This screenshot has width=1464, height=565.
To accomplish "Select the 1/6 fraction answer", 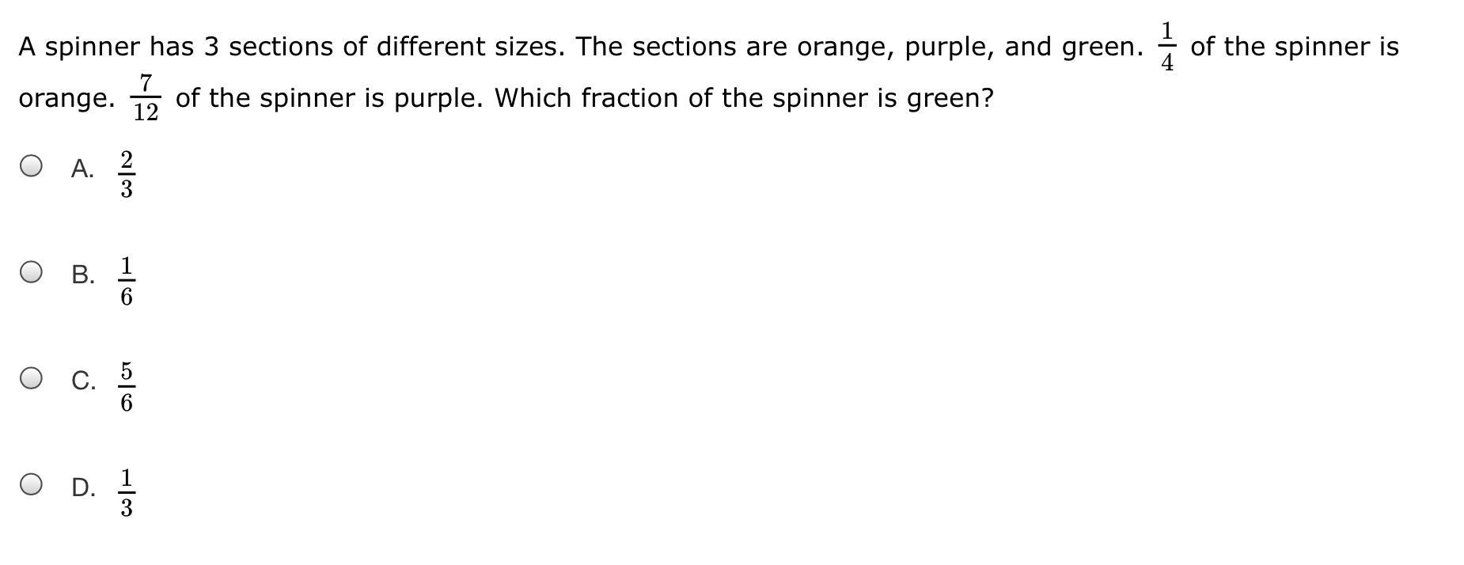I will point(126,281).
